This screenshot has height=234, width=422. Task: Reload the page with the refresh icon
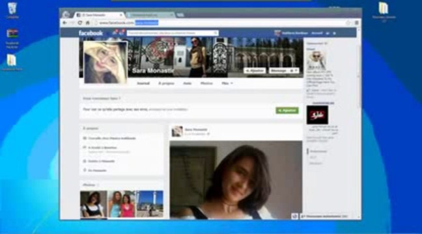click(x=79, y=23)
